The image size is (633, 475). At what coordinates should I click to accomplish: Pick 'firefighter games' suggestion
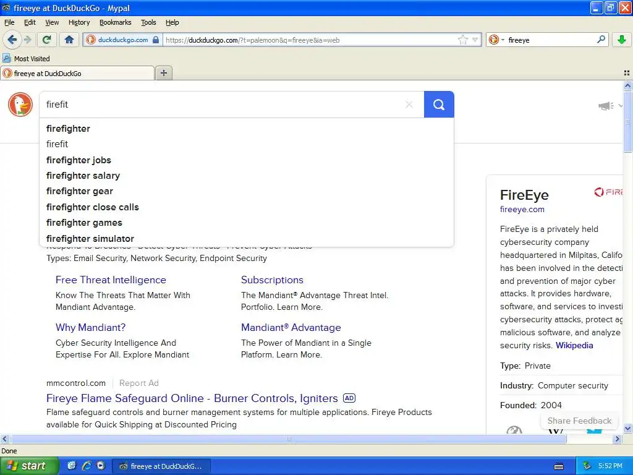tap(246, 223)
